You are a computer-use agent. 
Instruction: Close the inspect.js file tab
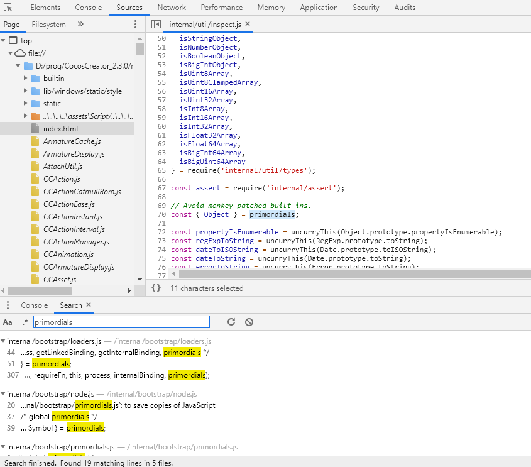pos(248,24)
